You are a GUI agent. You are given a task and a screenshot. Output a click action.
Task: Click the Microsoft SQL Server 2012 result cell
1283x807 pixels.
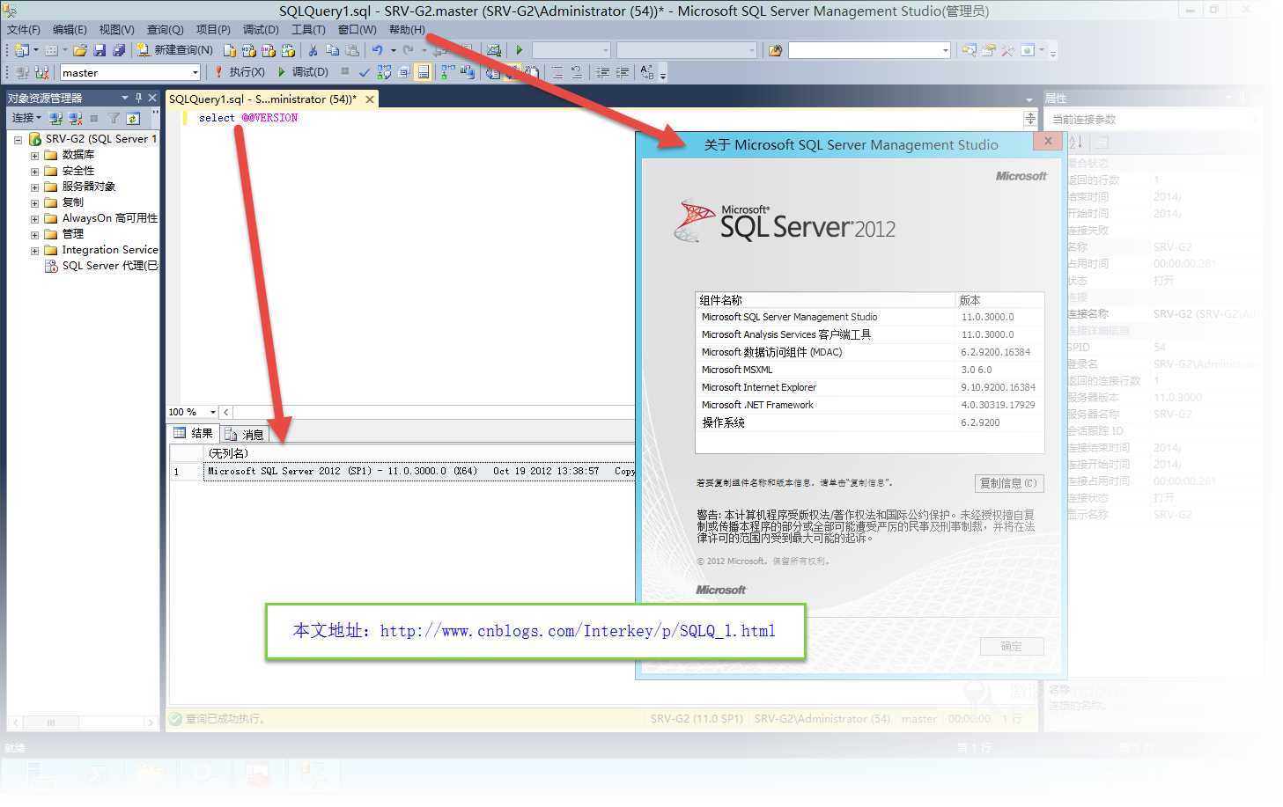pyautogui.click(x=419, y=472)
